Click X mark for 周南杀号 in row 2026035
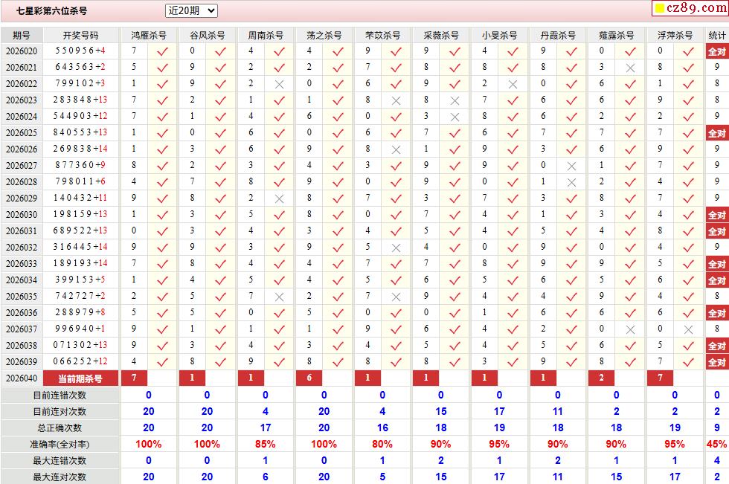 (x=279, y=297)
